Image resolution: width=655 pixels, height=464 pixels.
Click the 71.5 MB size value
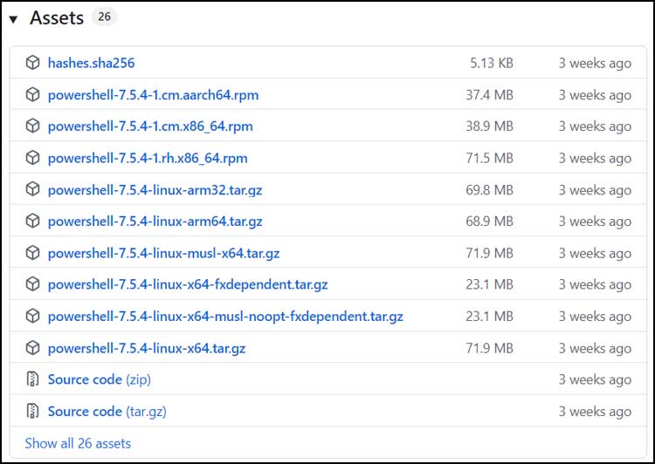490,158
